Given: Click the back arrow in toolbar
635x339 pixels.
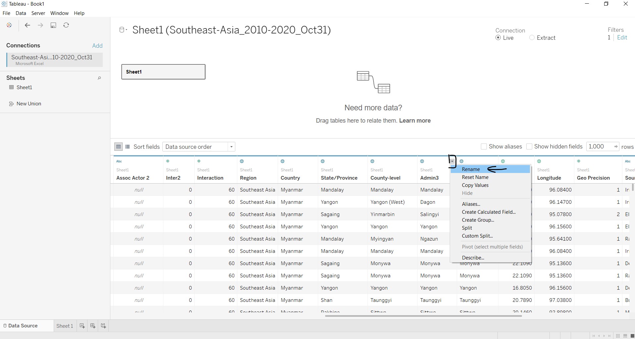Looking at the screenshot, I should 28,25.
